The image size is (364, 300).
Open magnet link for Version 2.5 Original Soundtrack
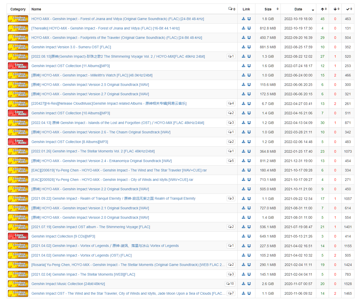coord(249,85)
